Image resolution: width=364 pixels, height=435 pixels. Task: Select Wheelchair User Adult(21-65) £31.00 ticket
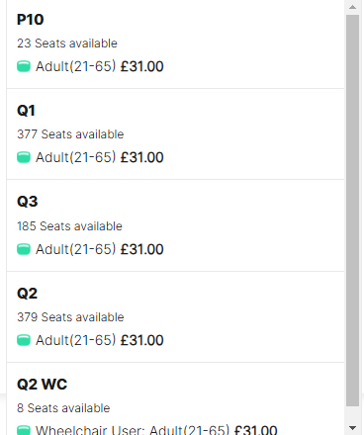tap(156, 430)
